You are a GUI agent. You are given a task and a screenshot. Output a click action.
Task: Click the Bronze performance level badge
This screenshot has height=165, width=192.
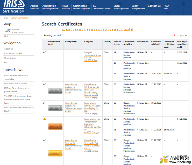(x=55, y=127)
